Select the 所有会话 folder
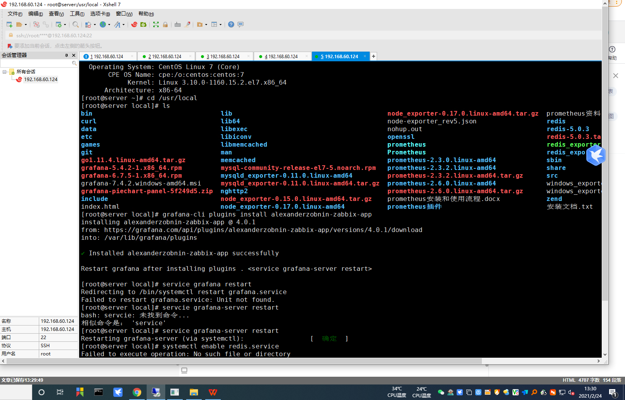The height and width of the screenshot is (400, 625). pyautogui.click(x=26, y=72)
